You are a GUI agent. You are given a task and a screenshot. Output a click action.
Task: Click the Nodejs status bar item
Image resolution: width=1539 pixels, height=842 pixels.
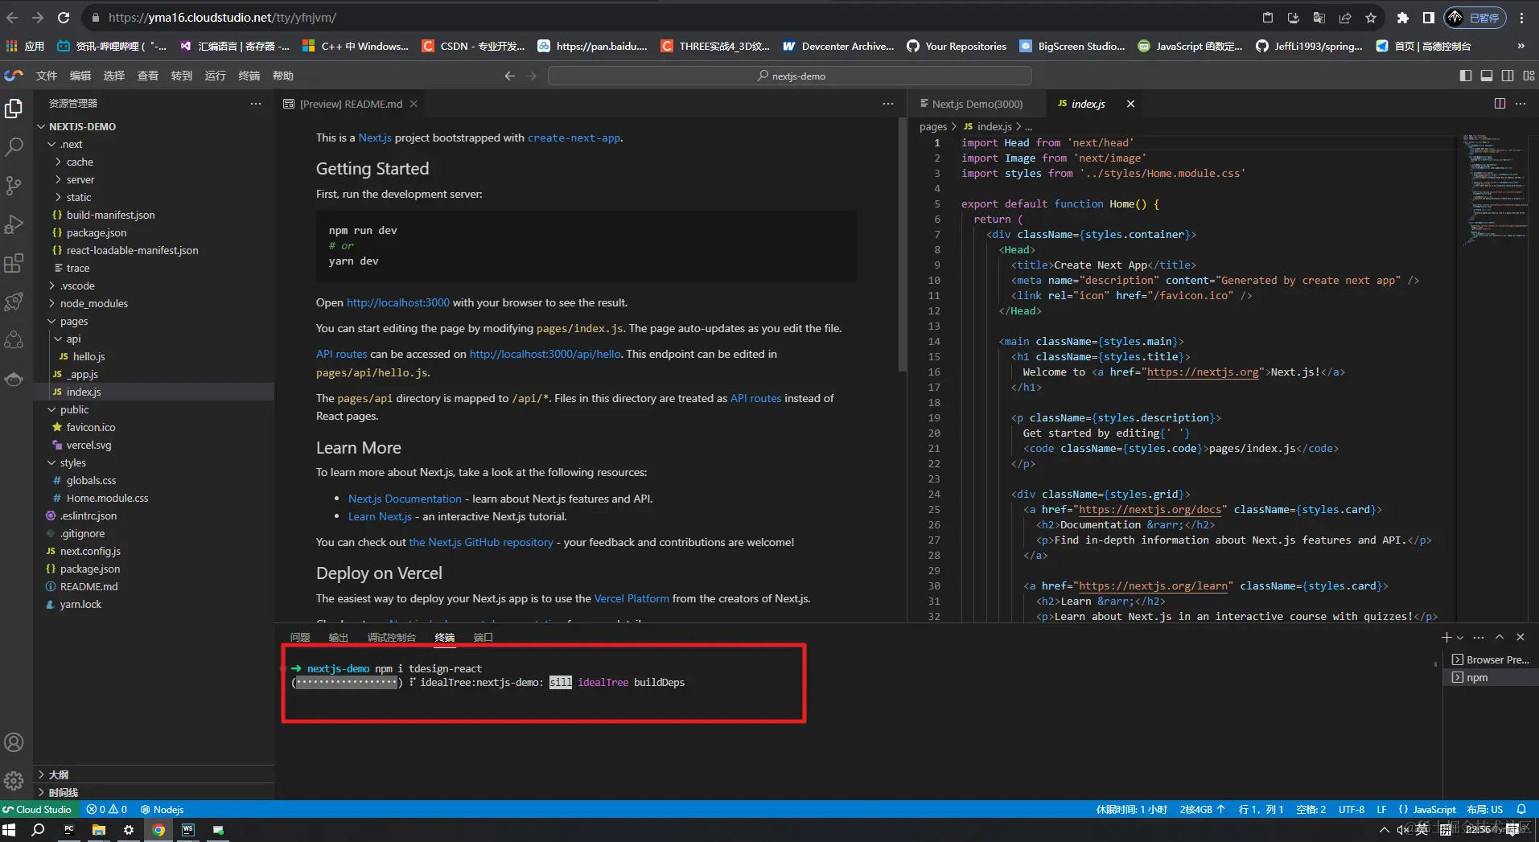tap(162, 809)
